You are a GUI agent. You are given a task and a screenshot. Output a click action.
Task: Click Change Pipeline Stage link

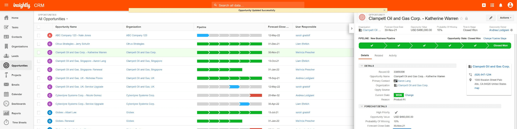pos(495,38)
